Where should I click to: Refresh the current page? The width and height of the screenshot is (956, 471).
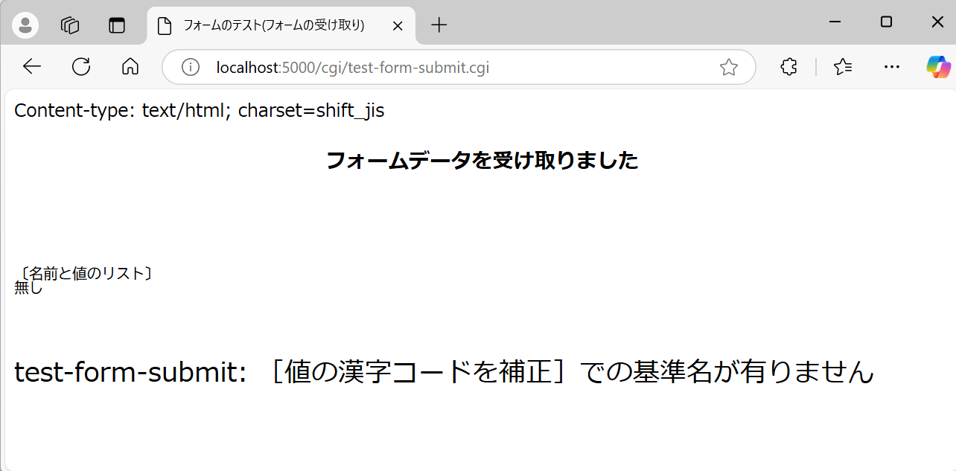(x=81, y=67)
